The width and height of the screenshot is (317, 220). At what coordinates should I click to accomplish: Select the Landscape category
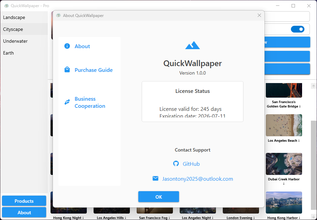point(24,17)
